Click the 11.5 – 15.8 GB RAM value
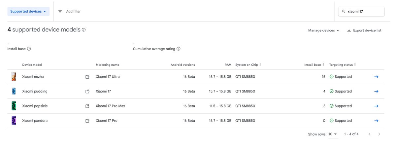Image resolution: width=396 pixels, height=152 pixels. point(220,106)
